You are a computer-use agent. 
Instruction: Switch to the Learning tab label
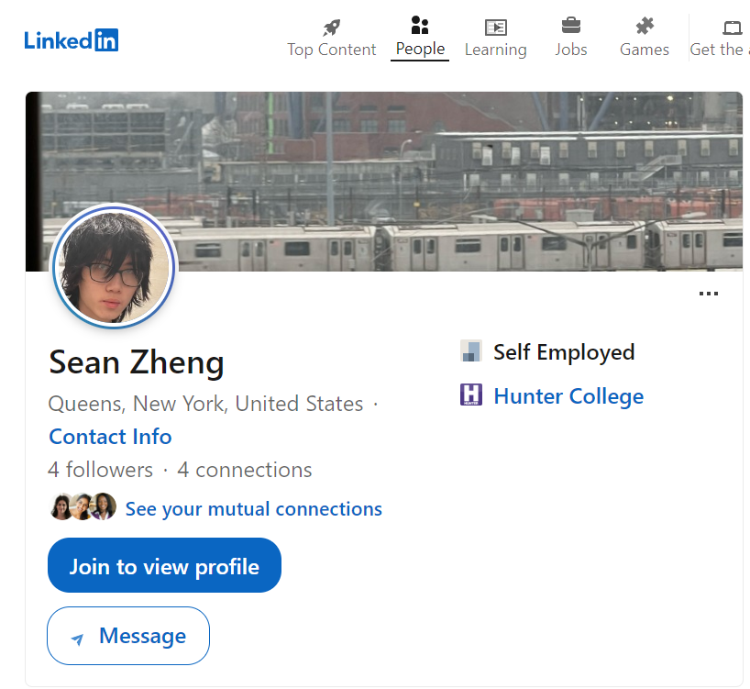[x=495, y=50]
